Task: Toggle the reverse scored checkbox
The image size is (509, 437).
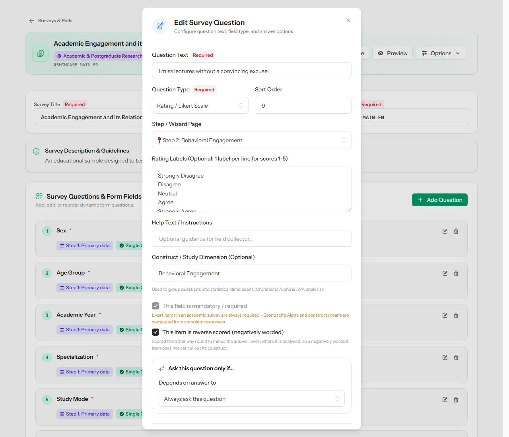Action: click(x=155, y=332)
